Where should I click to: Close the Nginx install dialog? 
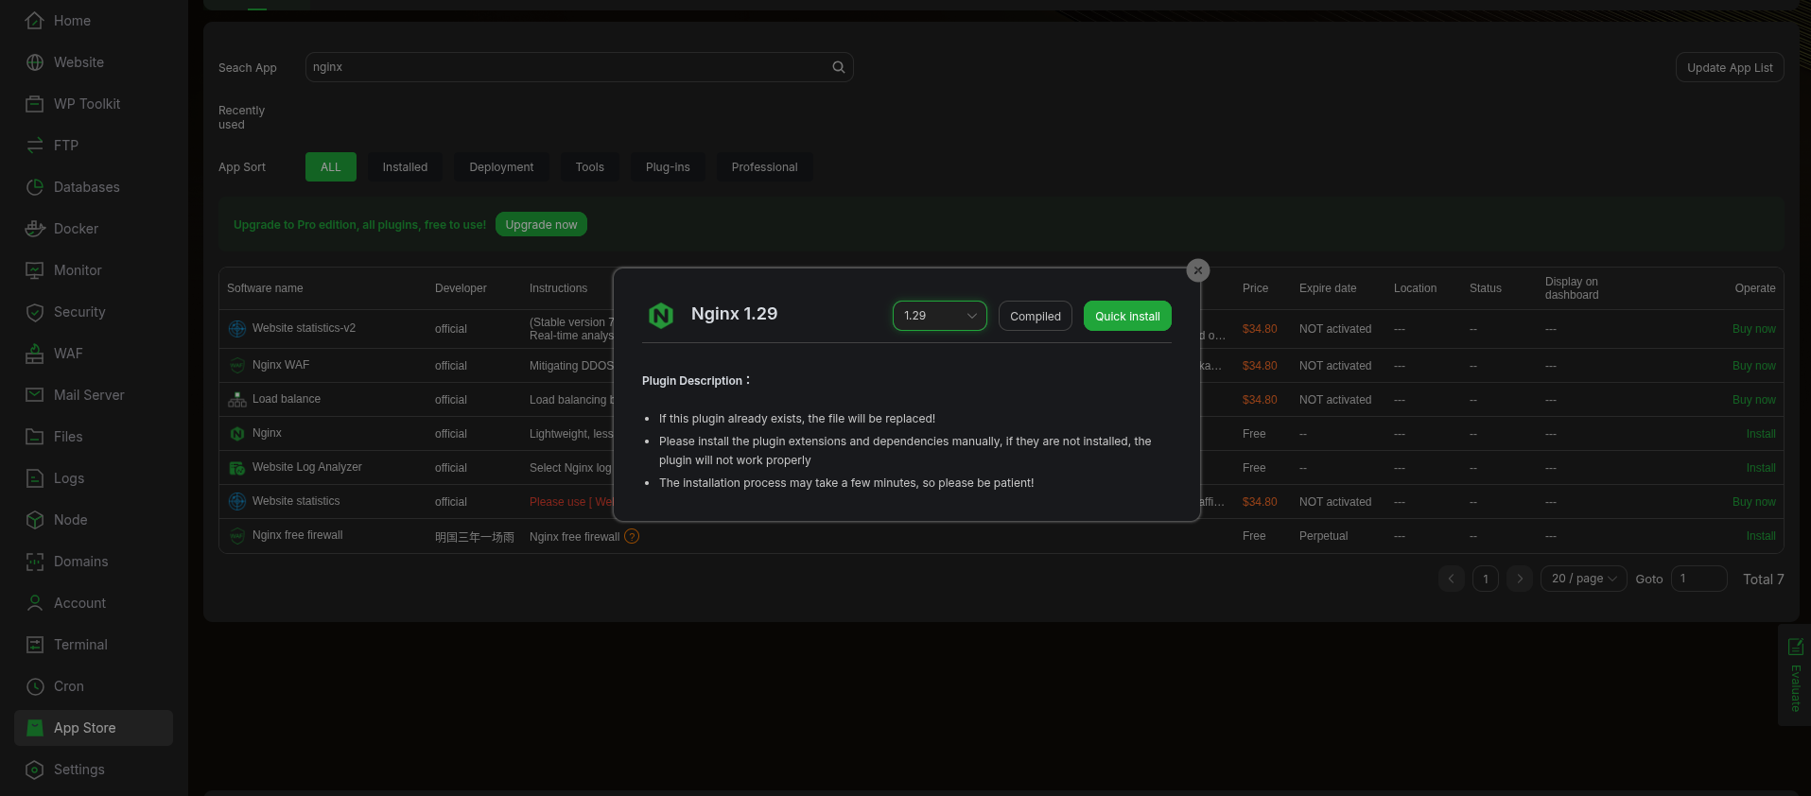coord(1197,270)
